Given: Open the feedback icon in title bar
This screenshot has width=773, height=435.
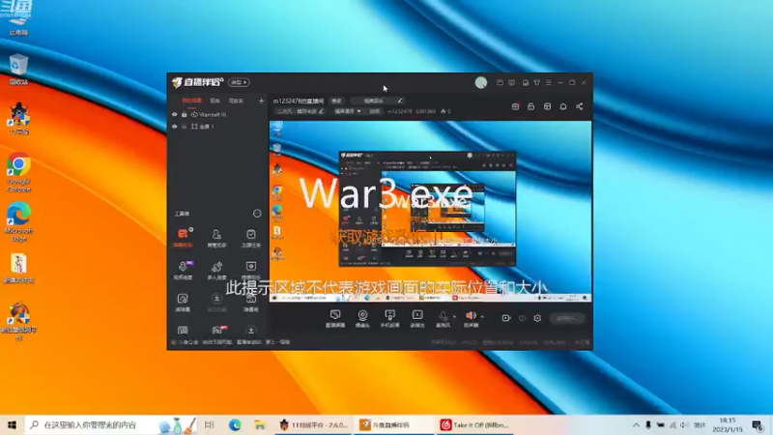Looking at the screenshot, I should pos(512,83).
